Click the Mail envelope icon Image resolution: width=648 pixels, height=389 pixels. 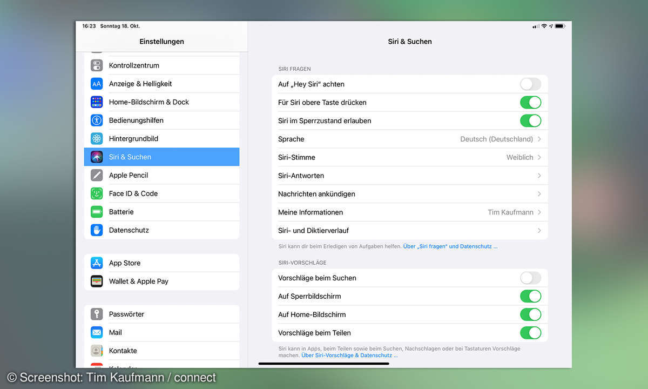(x=97, y=332)
